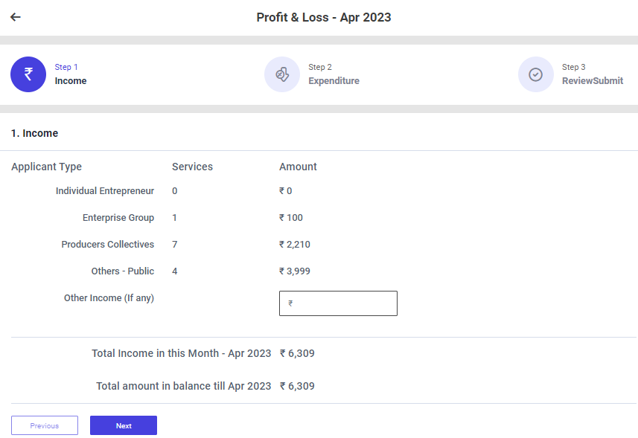The image size is (638, 438).
Task: Click the Step 3 checkmark circle icon
Action: [535, 74]
